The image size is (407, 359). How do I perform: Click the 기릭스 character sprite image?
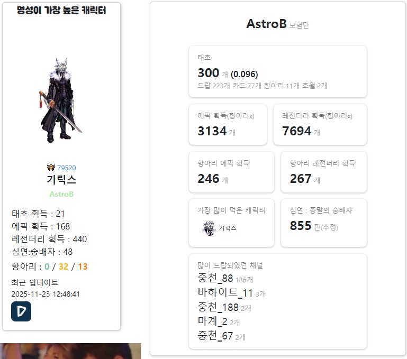pos(60,100)
